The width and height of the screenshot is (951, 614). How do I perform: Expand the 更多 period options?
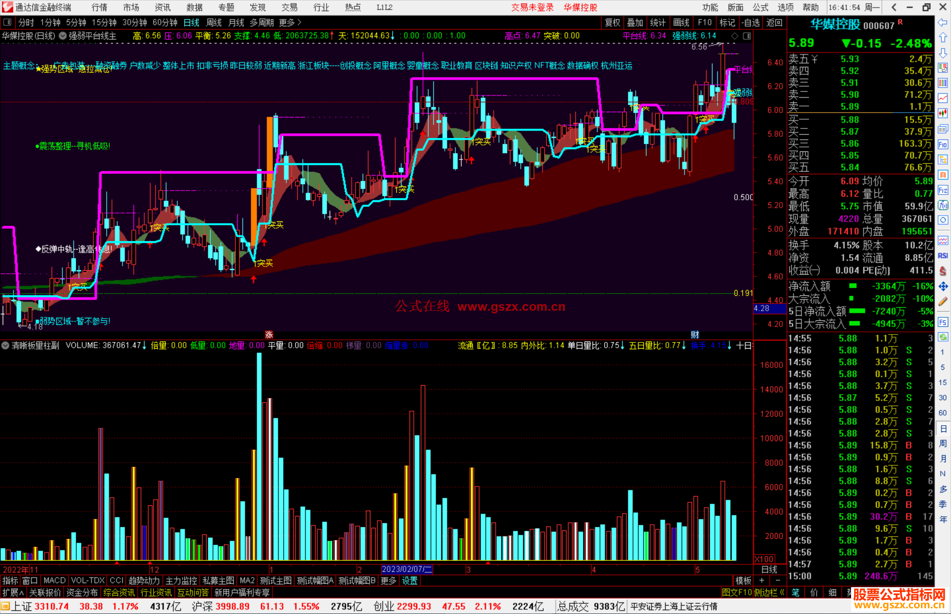click(x=290, y=22)
